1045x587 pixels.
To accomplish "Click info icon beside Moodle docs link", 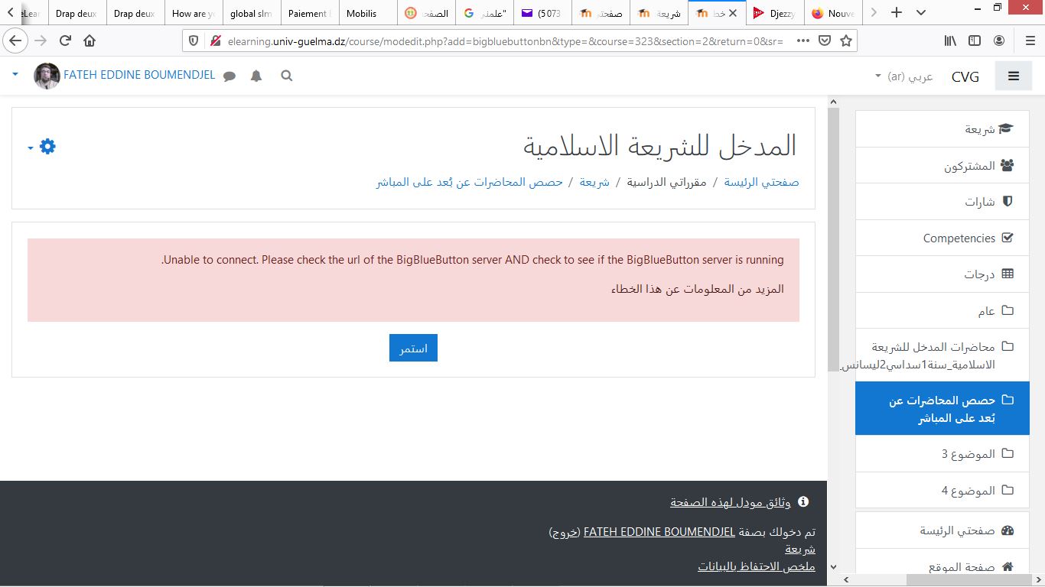I will coord(803,502).
